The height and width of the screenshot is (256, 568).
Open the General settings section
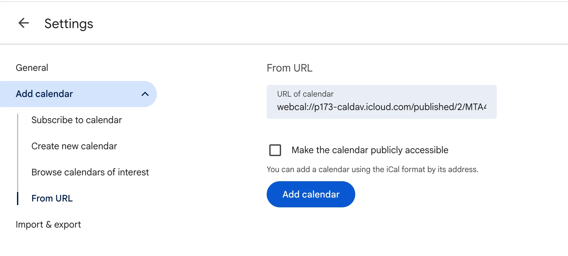(x=32, y=68)
